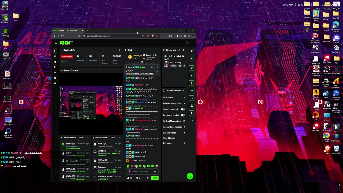The width and height of the screenshot is (343, 193).
Task: Toggle the chat bubble widget button
Action: coord(192,91)
